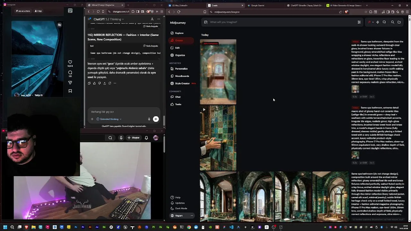Click 'Takip Et' on ben_b219 reel
The image size is (411, 231).
[39, 95]
